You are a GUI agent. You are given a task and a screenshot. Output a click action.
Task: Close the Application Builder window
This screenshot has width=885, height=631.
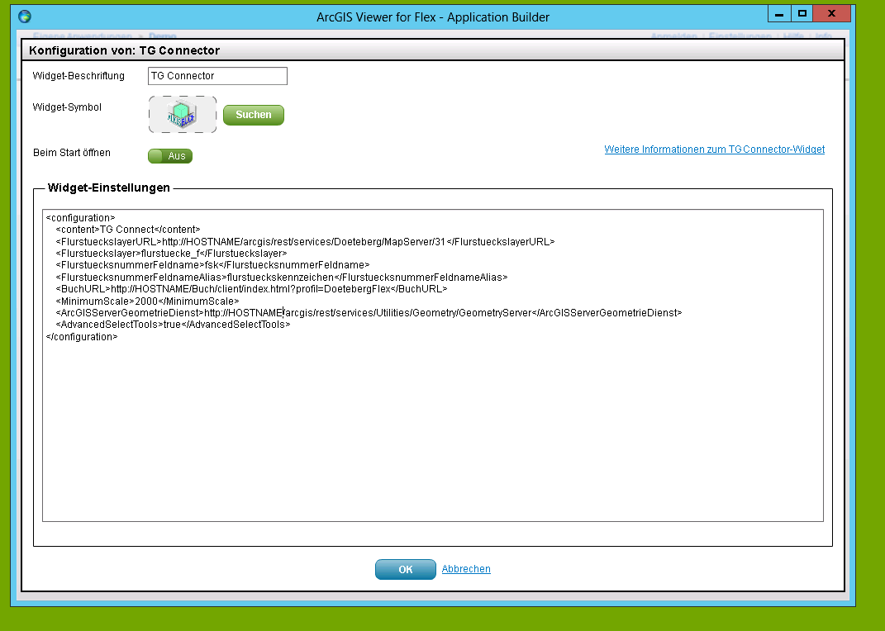(x=831, y=13)
